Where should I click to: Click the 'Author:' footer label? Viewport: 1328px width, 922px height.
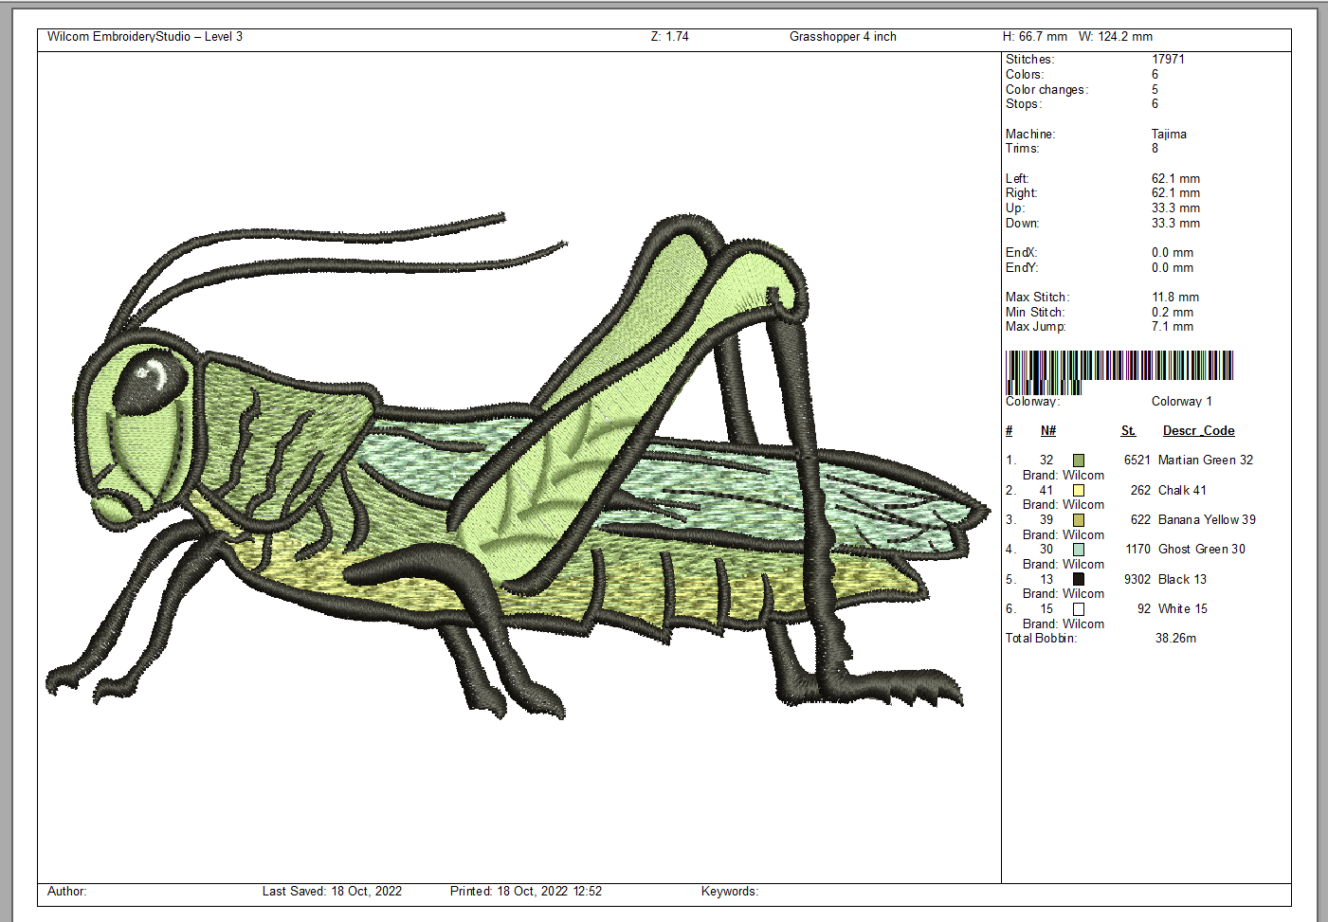click(x=66, y=892)
